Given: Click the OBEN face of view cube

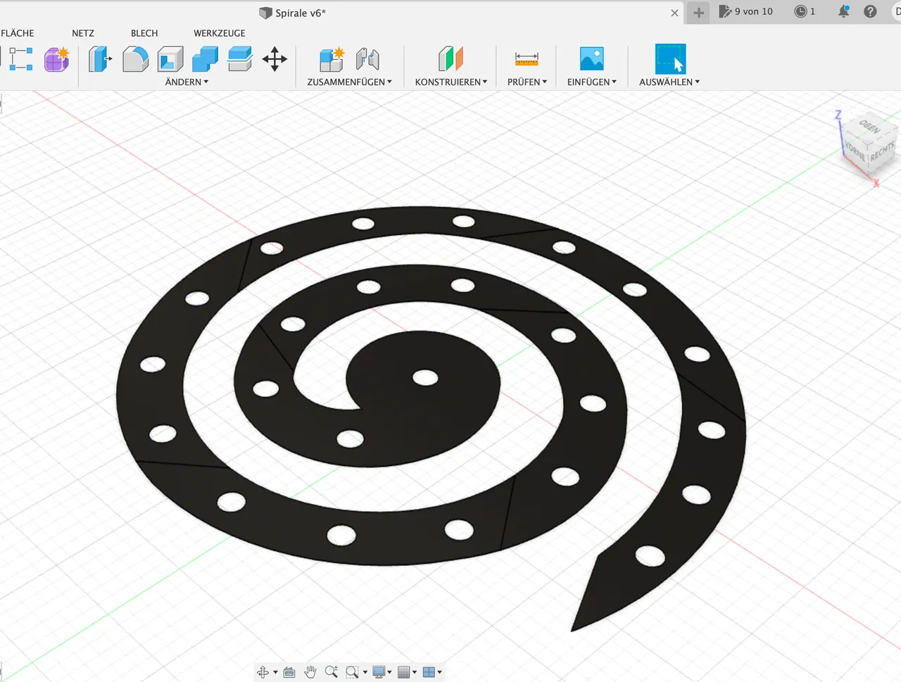Looking at the screenshot, I should [x=870, y=127].
